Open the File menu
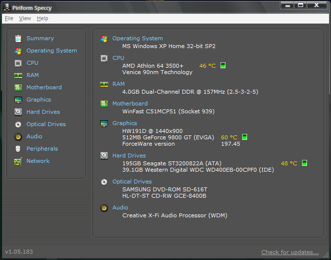This screenshot has width=331, height=260. (x=9, y=19)
